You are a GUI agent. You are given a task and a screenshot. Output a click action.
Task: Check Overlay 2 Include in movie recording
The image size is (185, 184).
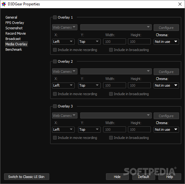pyautogui.click(x=55, y=94)
